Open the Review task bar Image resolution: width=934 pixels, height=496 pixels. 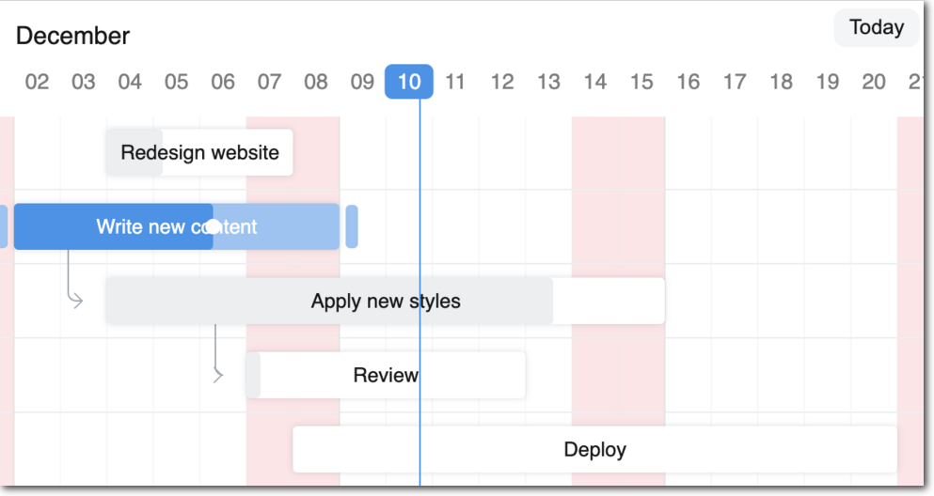pos(385,375)
